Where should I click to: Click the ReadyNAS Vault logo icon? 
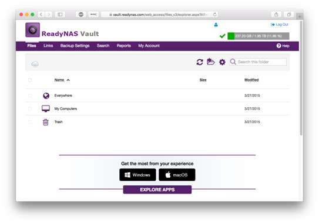[32, 30]
